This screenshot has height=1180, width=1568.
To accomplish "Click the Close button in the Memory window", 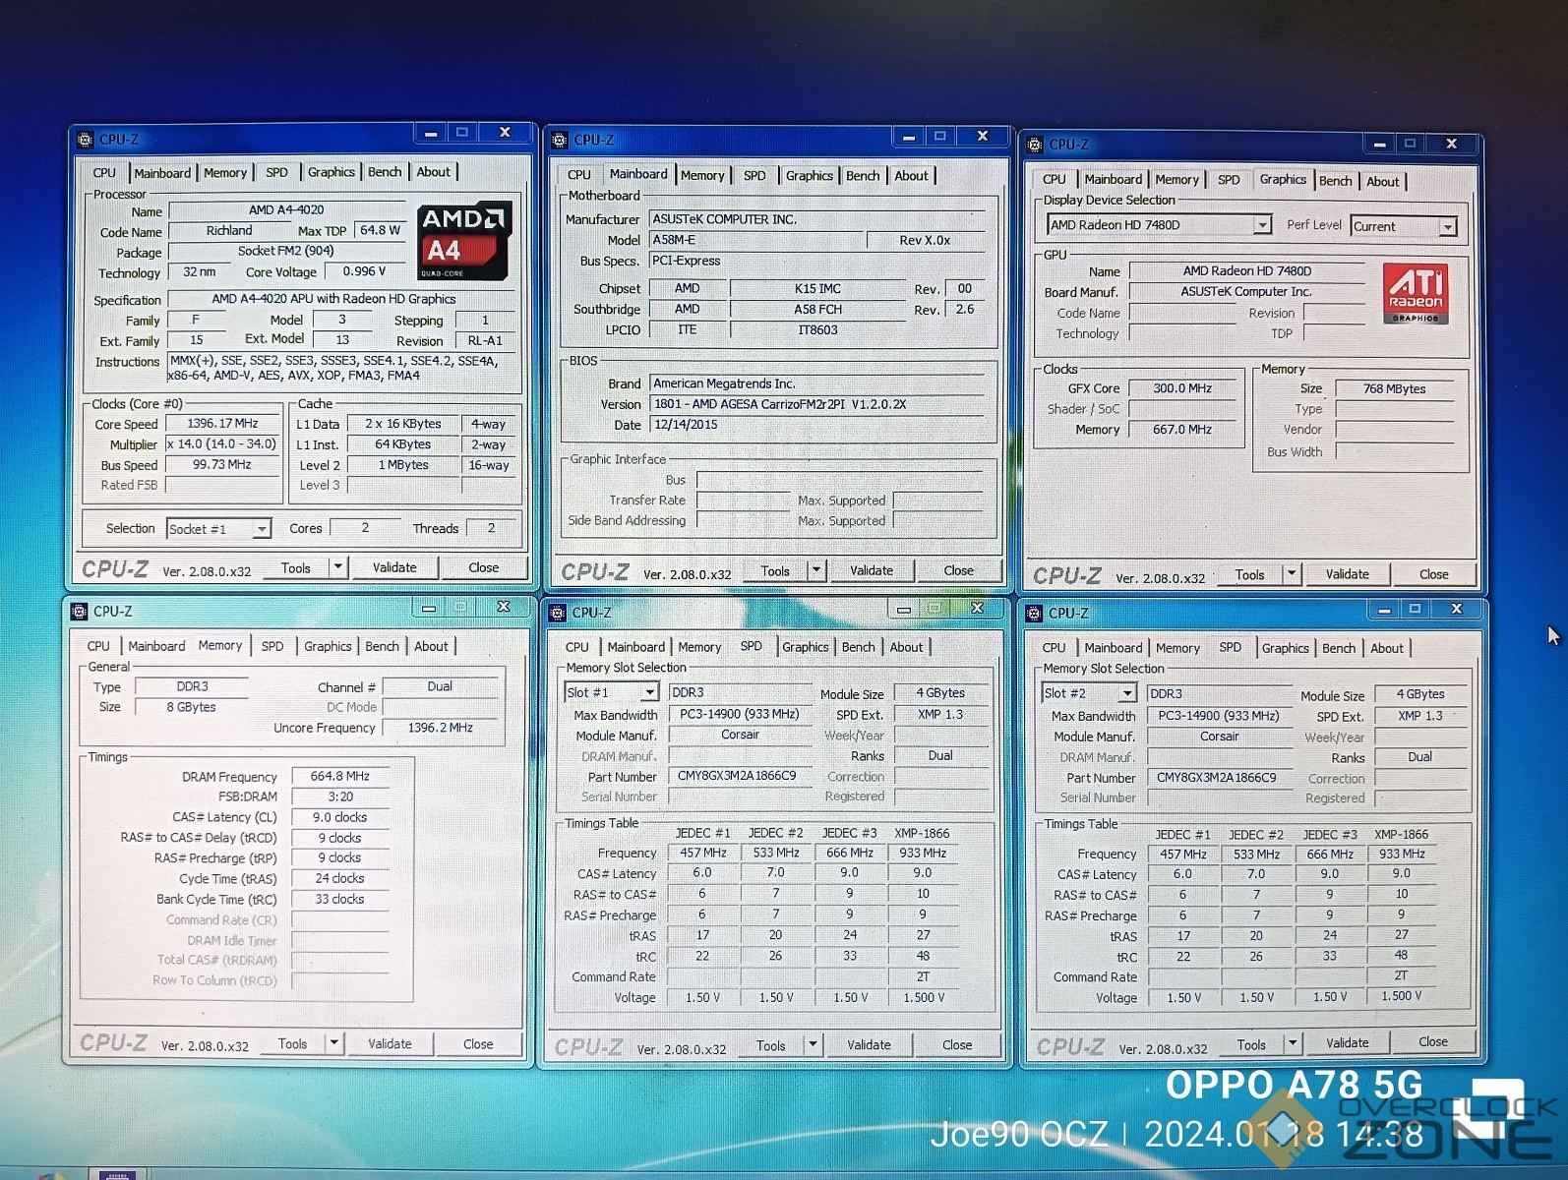I will click(x=478, y=1044).
